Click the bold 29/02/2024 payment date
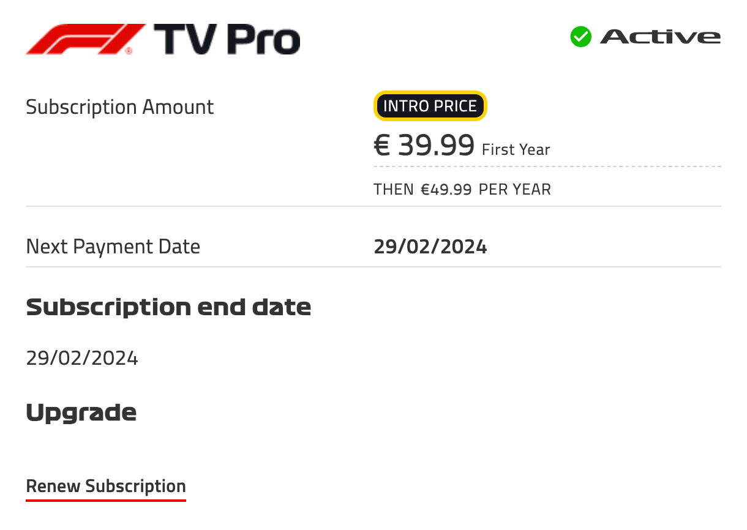Screen dimensions: 747x530 (430, 247)
